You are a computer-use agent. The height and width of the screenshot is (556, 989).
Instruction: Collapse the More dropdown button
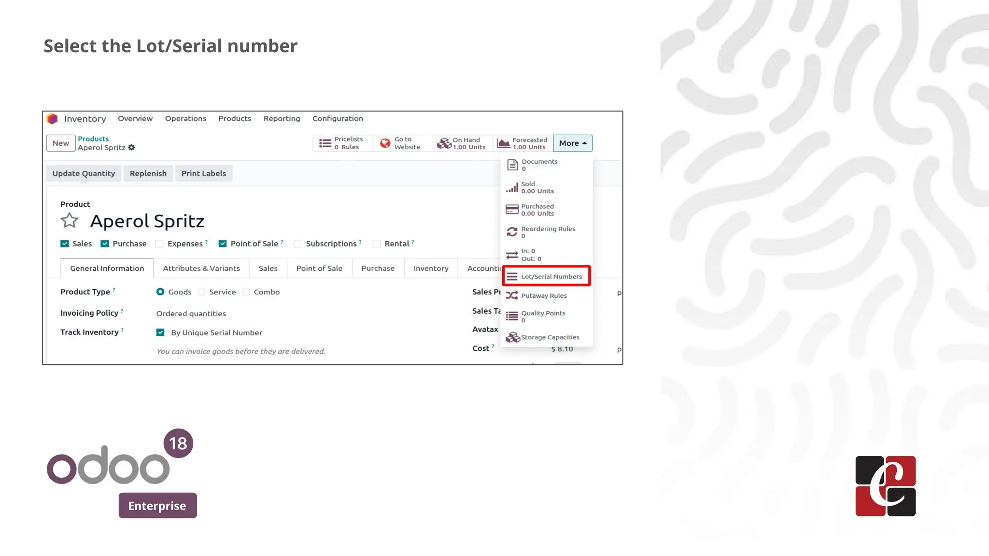point(573,143)
